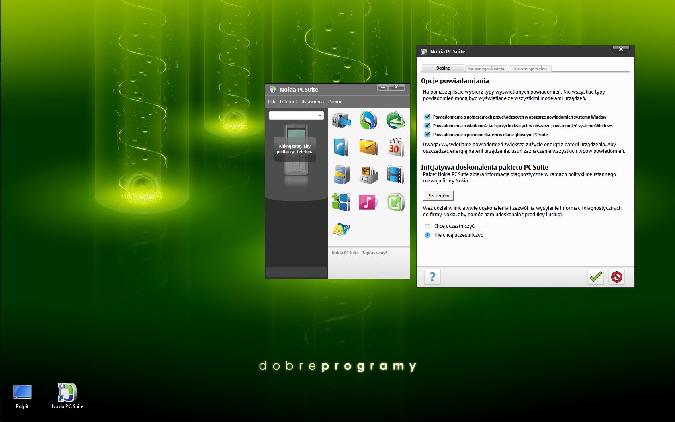The width and height of the screenshot is (675, 422).
Task: Open the green Software update arrow icon
Action: pos(395,202)
